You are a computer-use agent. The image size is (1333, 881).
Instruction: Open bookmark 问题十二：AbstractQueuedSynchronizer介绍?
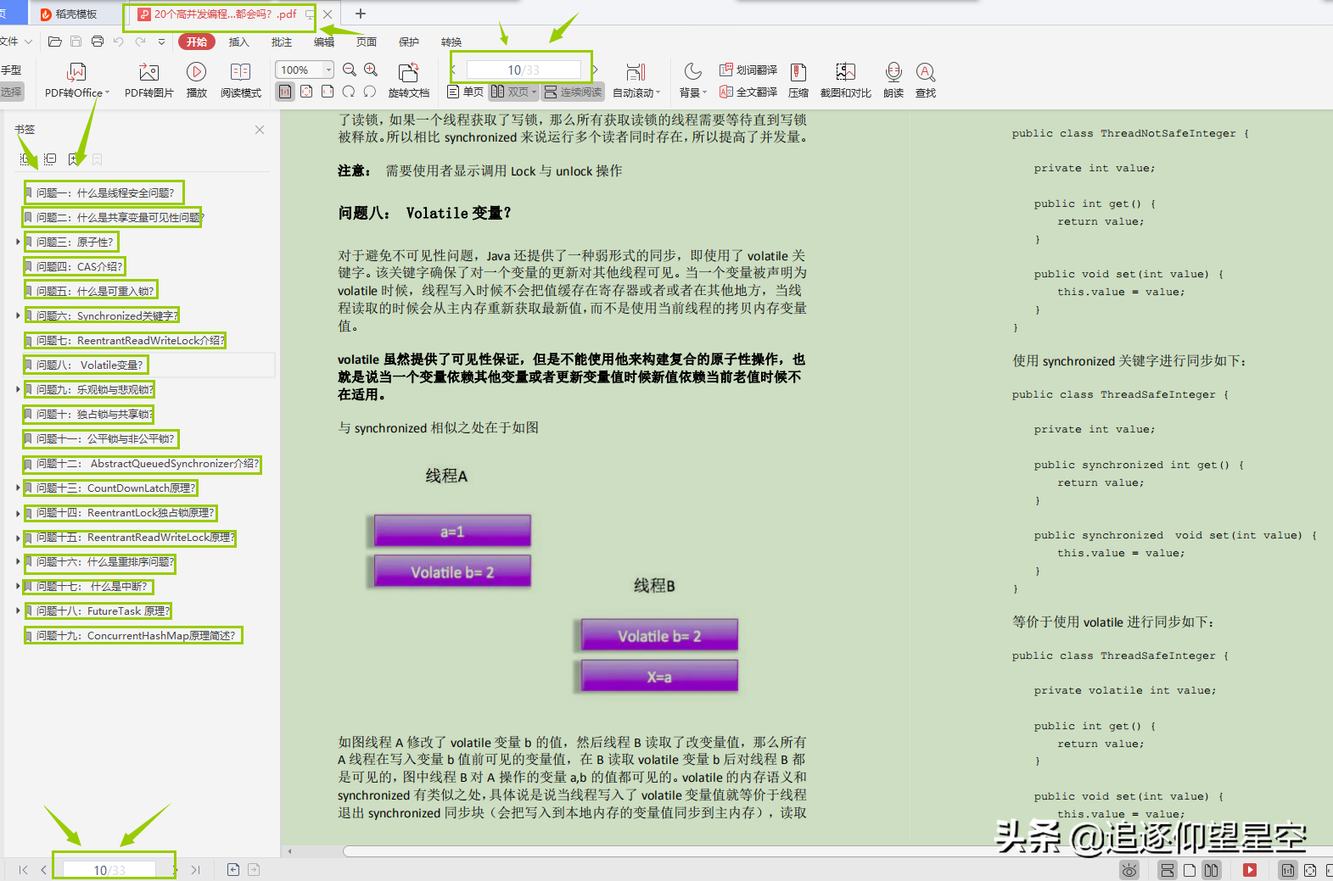[148, 463]
